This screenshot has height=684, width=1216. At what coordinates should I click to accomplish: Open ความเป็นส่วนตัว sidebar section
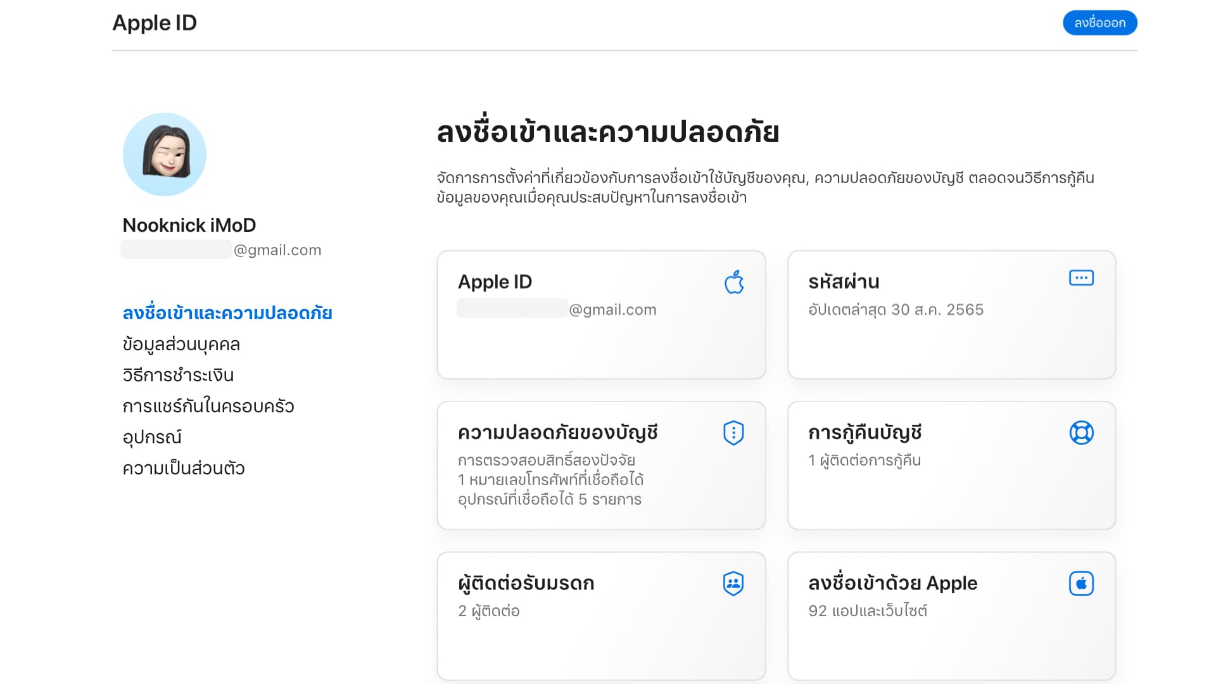click(184, 469)
